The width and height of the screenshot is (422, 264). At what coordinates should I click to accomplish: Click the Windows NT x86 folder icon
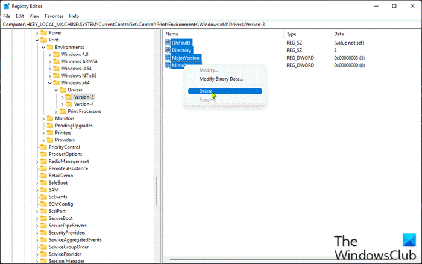pyautogui.click(x=56, y=76)
